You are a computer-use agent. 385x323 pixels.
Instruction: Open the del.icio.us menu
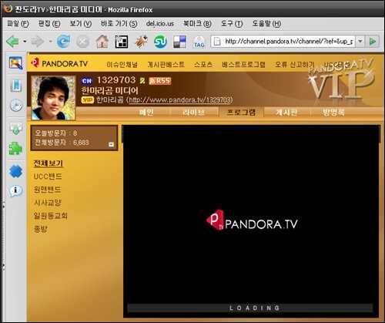coord(160,24)
